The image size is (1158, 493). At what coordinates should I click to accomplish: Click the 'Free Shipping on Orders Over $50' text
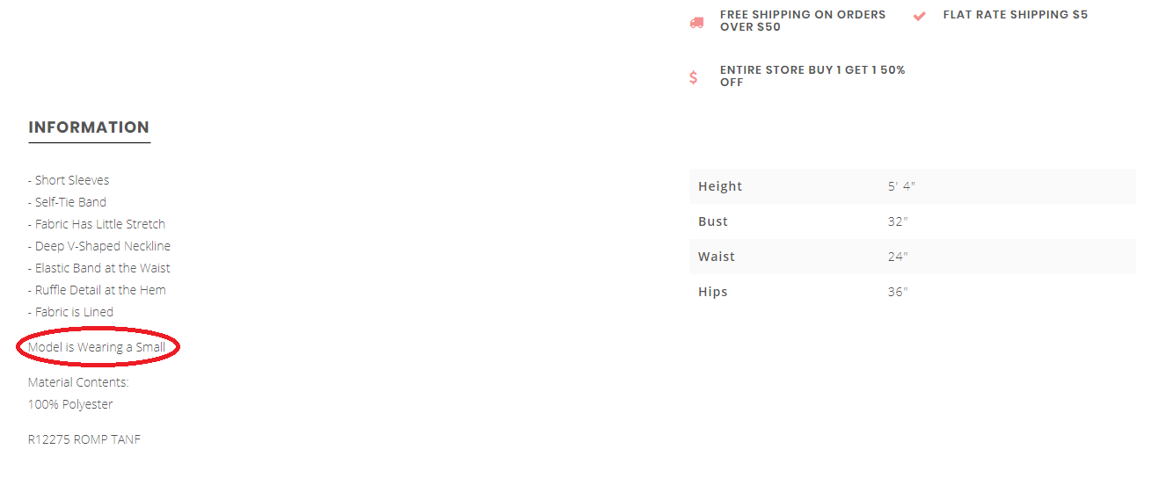coord(803,21)
